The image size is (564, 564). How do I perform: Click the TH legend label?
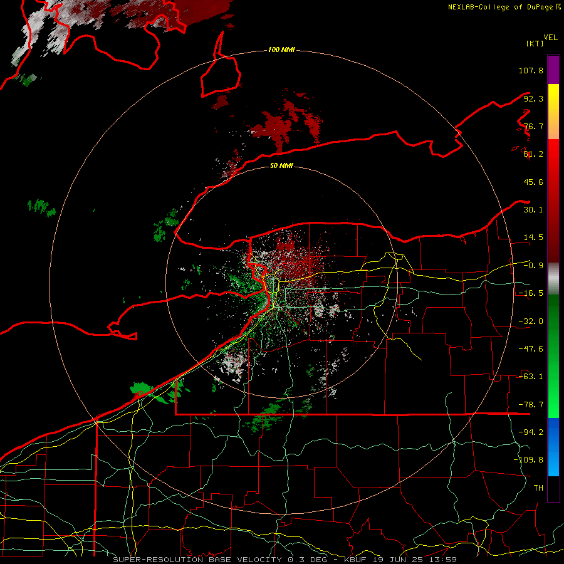(x=538, y=488)
